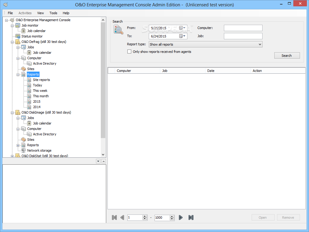Click the Job monitor tree icon
Viewport: 309px width, 232px height.
coord(18,25)
